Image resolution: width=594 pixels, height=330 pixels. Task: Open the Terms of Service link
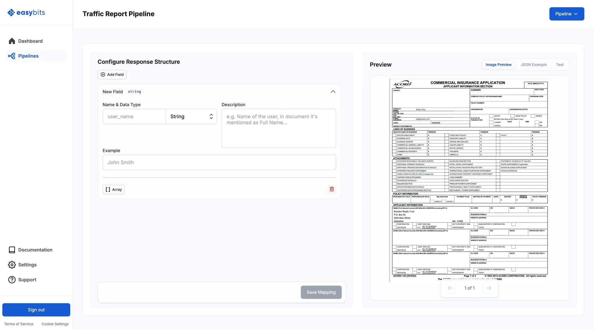19,324
